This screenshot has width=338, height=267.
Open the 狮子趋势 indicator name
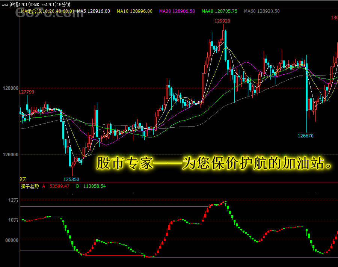(x=29, y=186)
